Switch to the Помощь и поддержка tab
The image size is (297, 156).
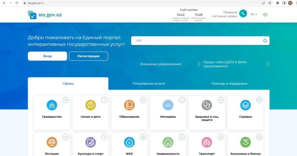pyautogui.click(x=229, y=83)
